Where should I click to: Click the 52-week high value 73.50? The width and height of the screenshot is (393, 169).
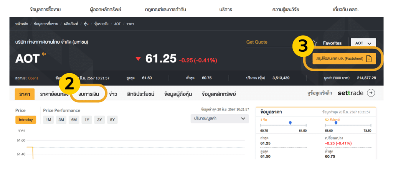click(367, 131)
